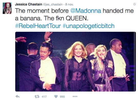This screenshot has width=138, height=101.
Task: Select "The fkn QUEEN." sentence text
Action: click(66, 18)
